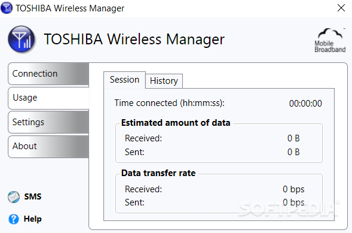Select the Session tab
The width and height of the screenshot is (352, 233).
tap(124, 80)
